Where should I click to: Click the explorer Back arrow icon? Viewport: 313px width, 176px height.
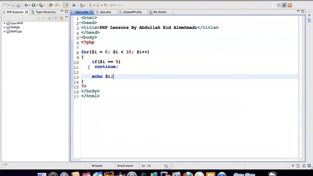pos(38,19)
